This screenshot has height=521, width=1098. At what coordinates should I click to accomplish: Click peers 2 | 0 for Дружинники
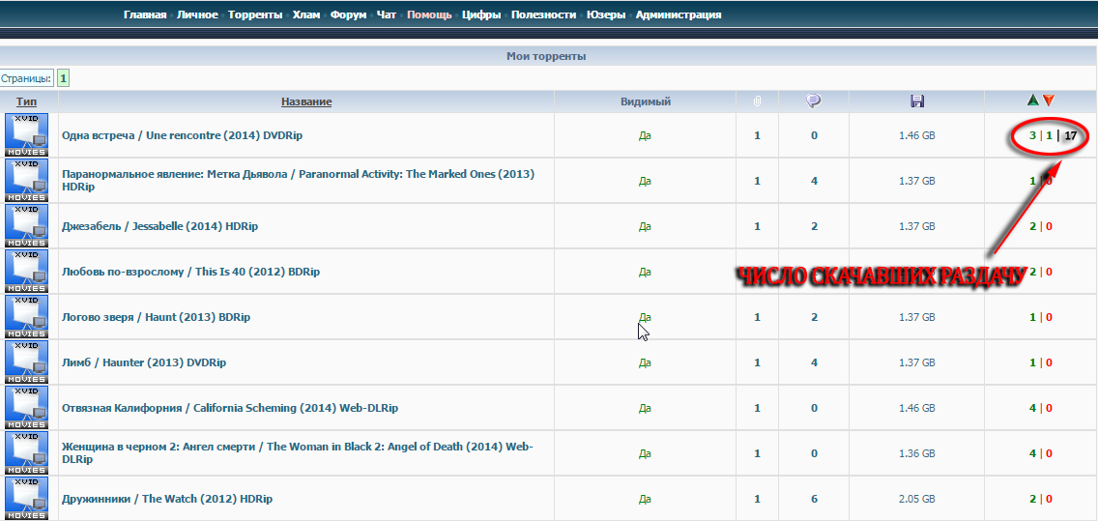(1041, 500)
